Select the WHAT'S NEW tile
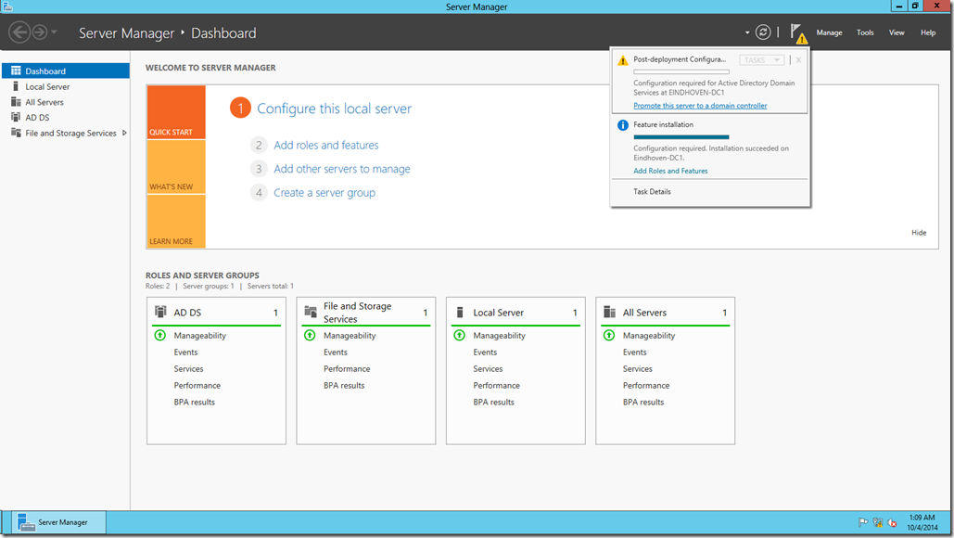 tap(176, 167)
